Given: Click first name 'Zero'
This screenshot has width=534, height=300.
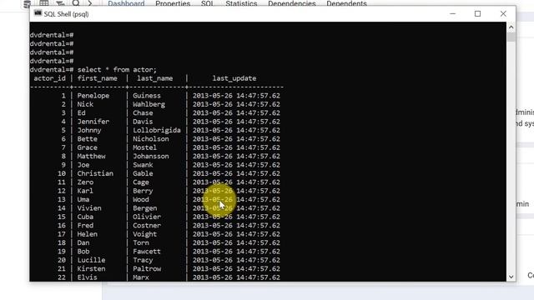Looking at the screenshot, I should tap(85, 182).
